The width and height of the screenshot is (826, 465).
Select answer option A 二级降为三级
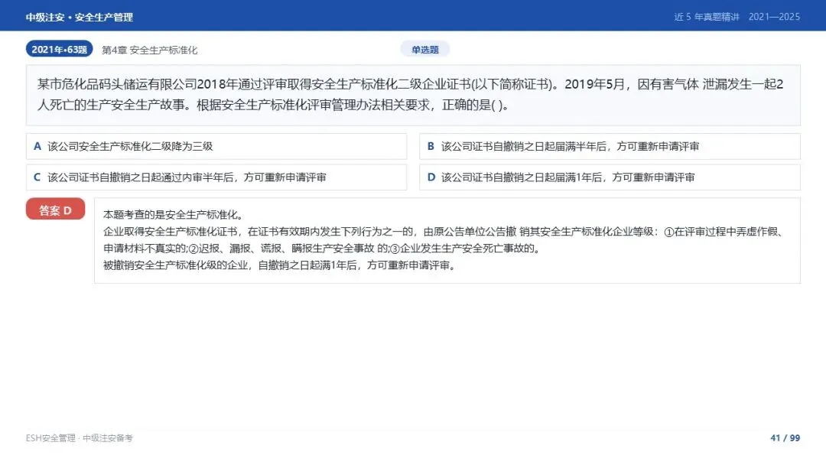tap(216, 146)
